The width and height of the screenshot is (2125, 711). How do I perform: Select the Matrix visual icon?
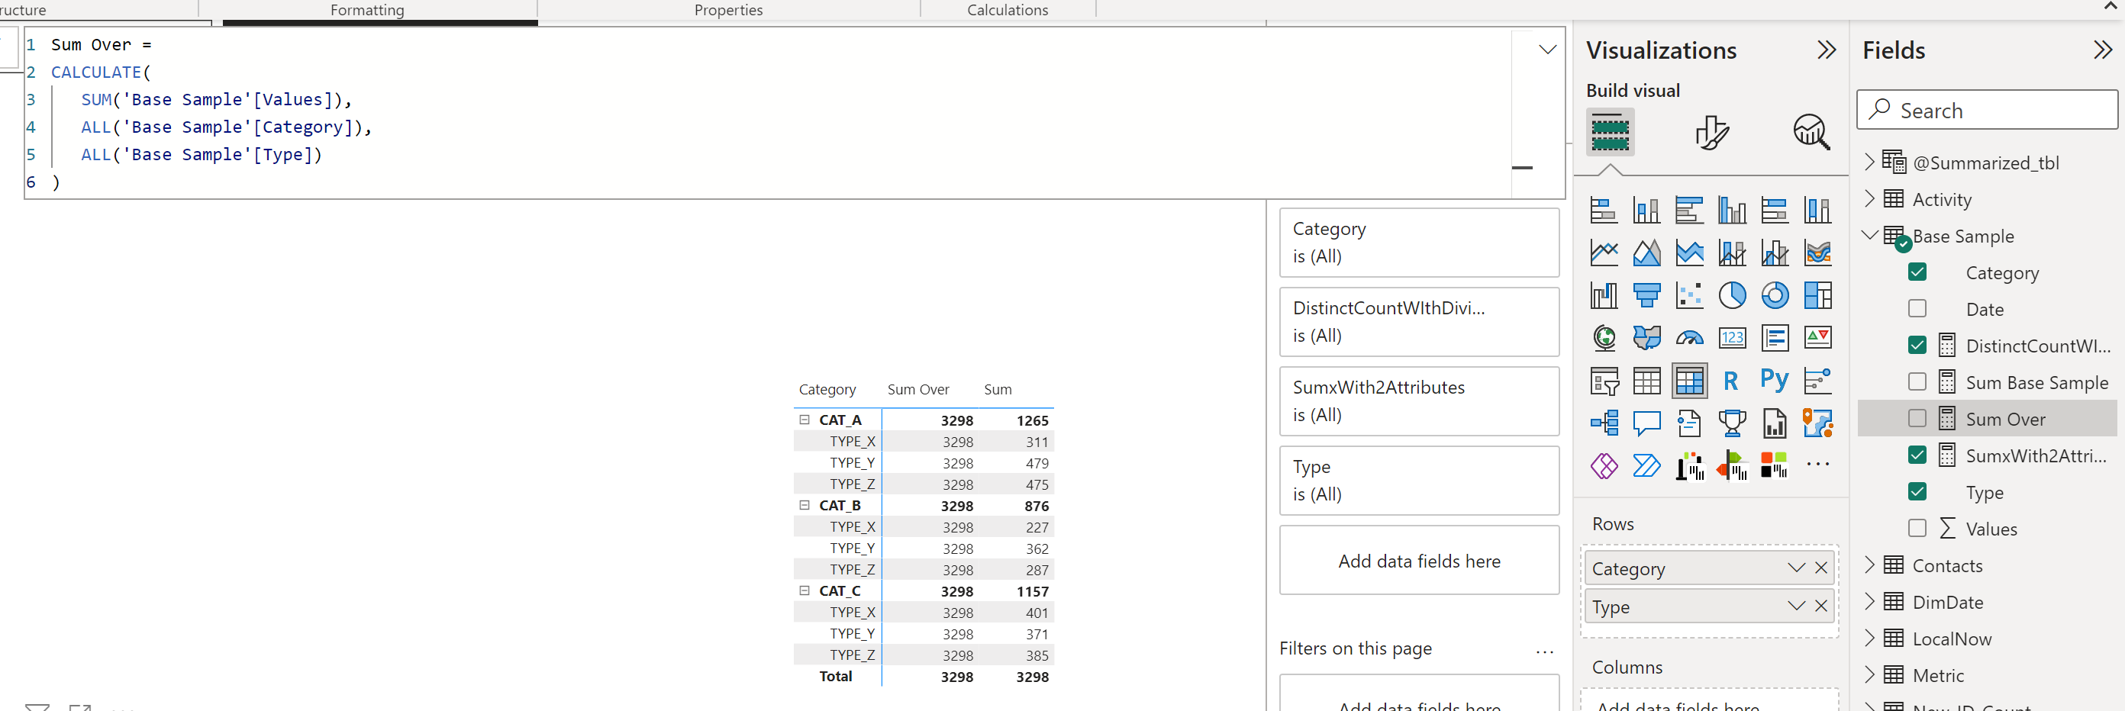(x=1689, y=380)
